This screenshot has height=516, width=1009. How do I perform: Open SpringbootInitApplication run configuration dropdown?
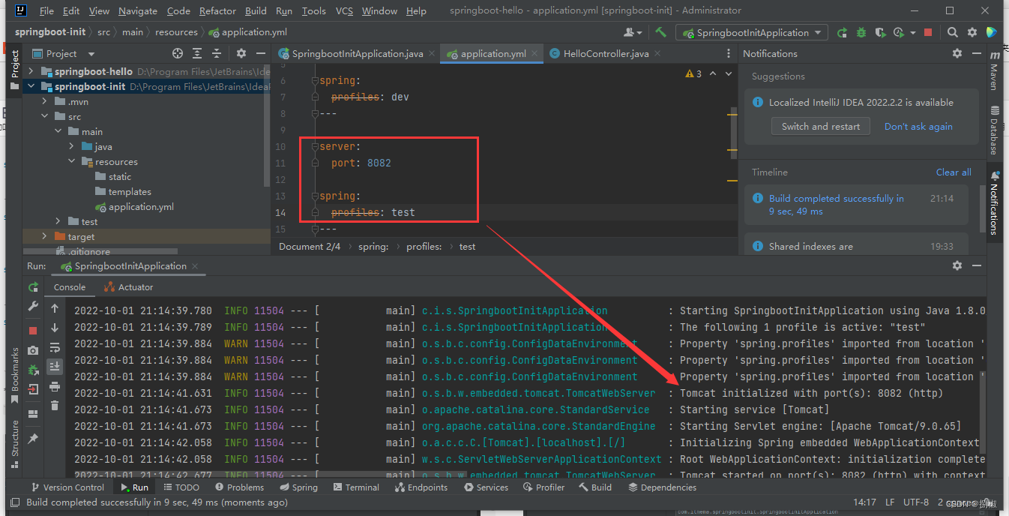click(752, 32)
